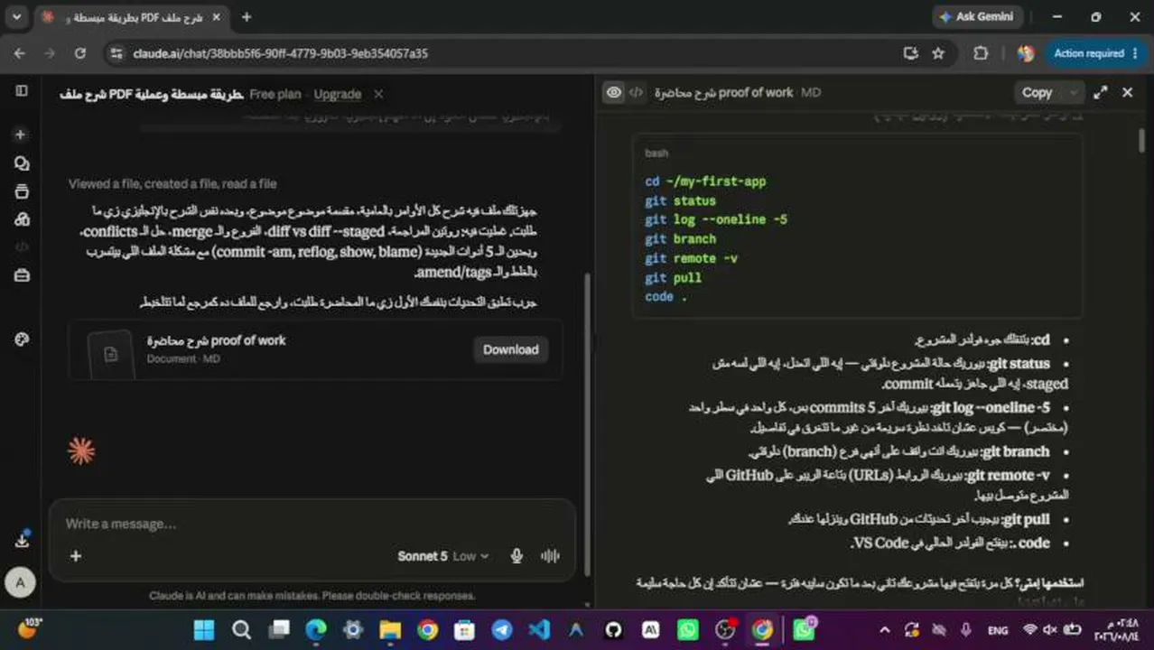Click the Upgrade link

338,94
